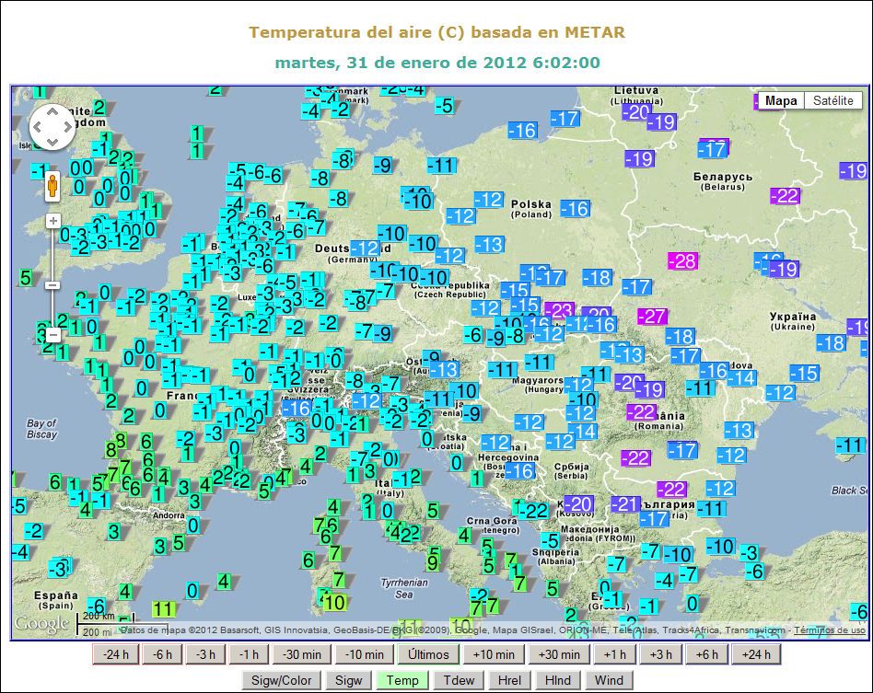873x693 pixels.
Task: Click the España (Spain) country label
Action: [55, 600]
